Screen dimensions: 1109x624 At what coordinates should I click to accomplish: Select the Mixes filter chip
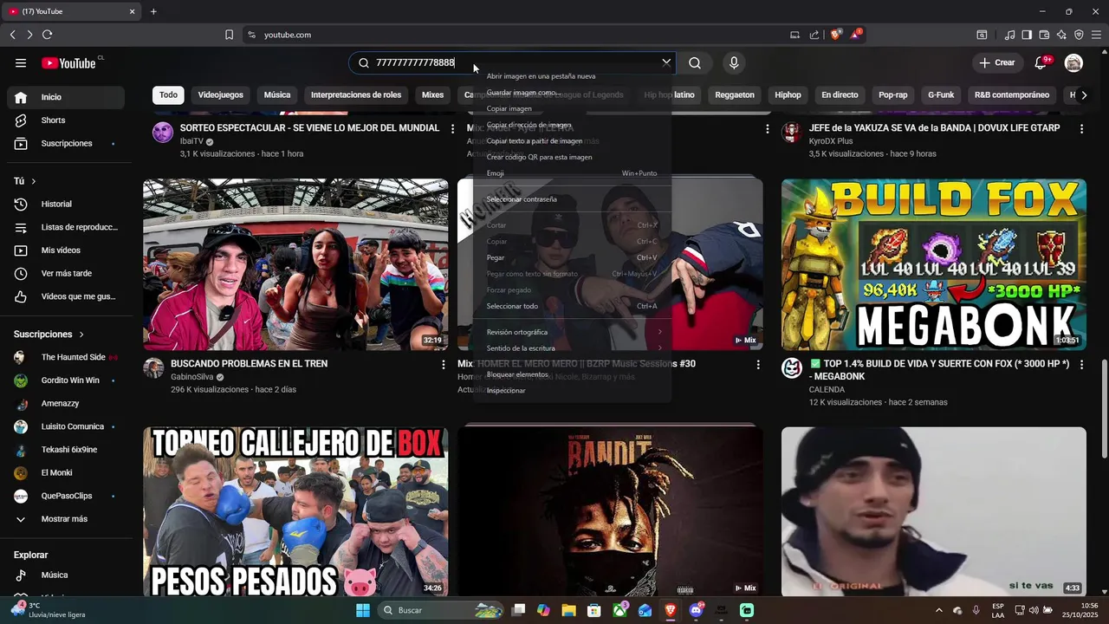click(x=432, y=94)
